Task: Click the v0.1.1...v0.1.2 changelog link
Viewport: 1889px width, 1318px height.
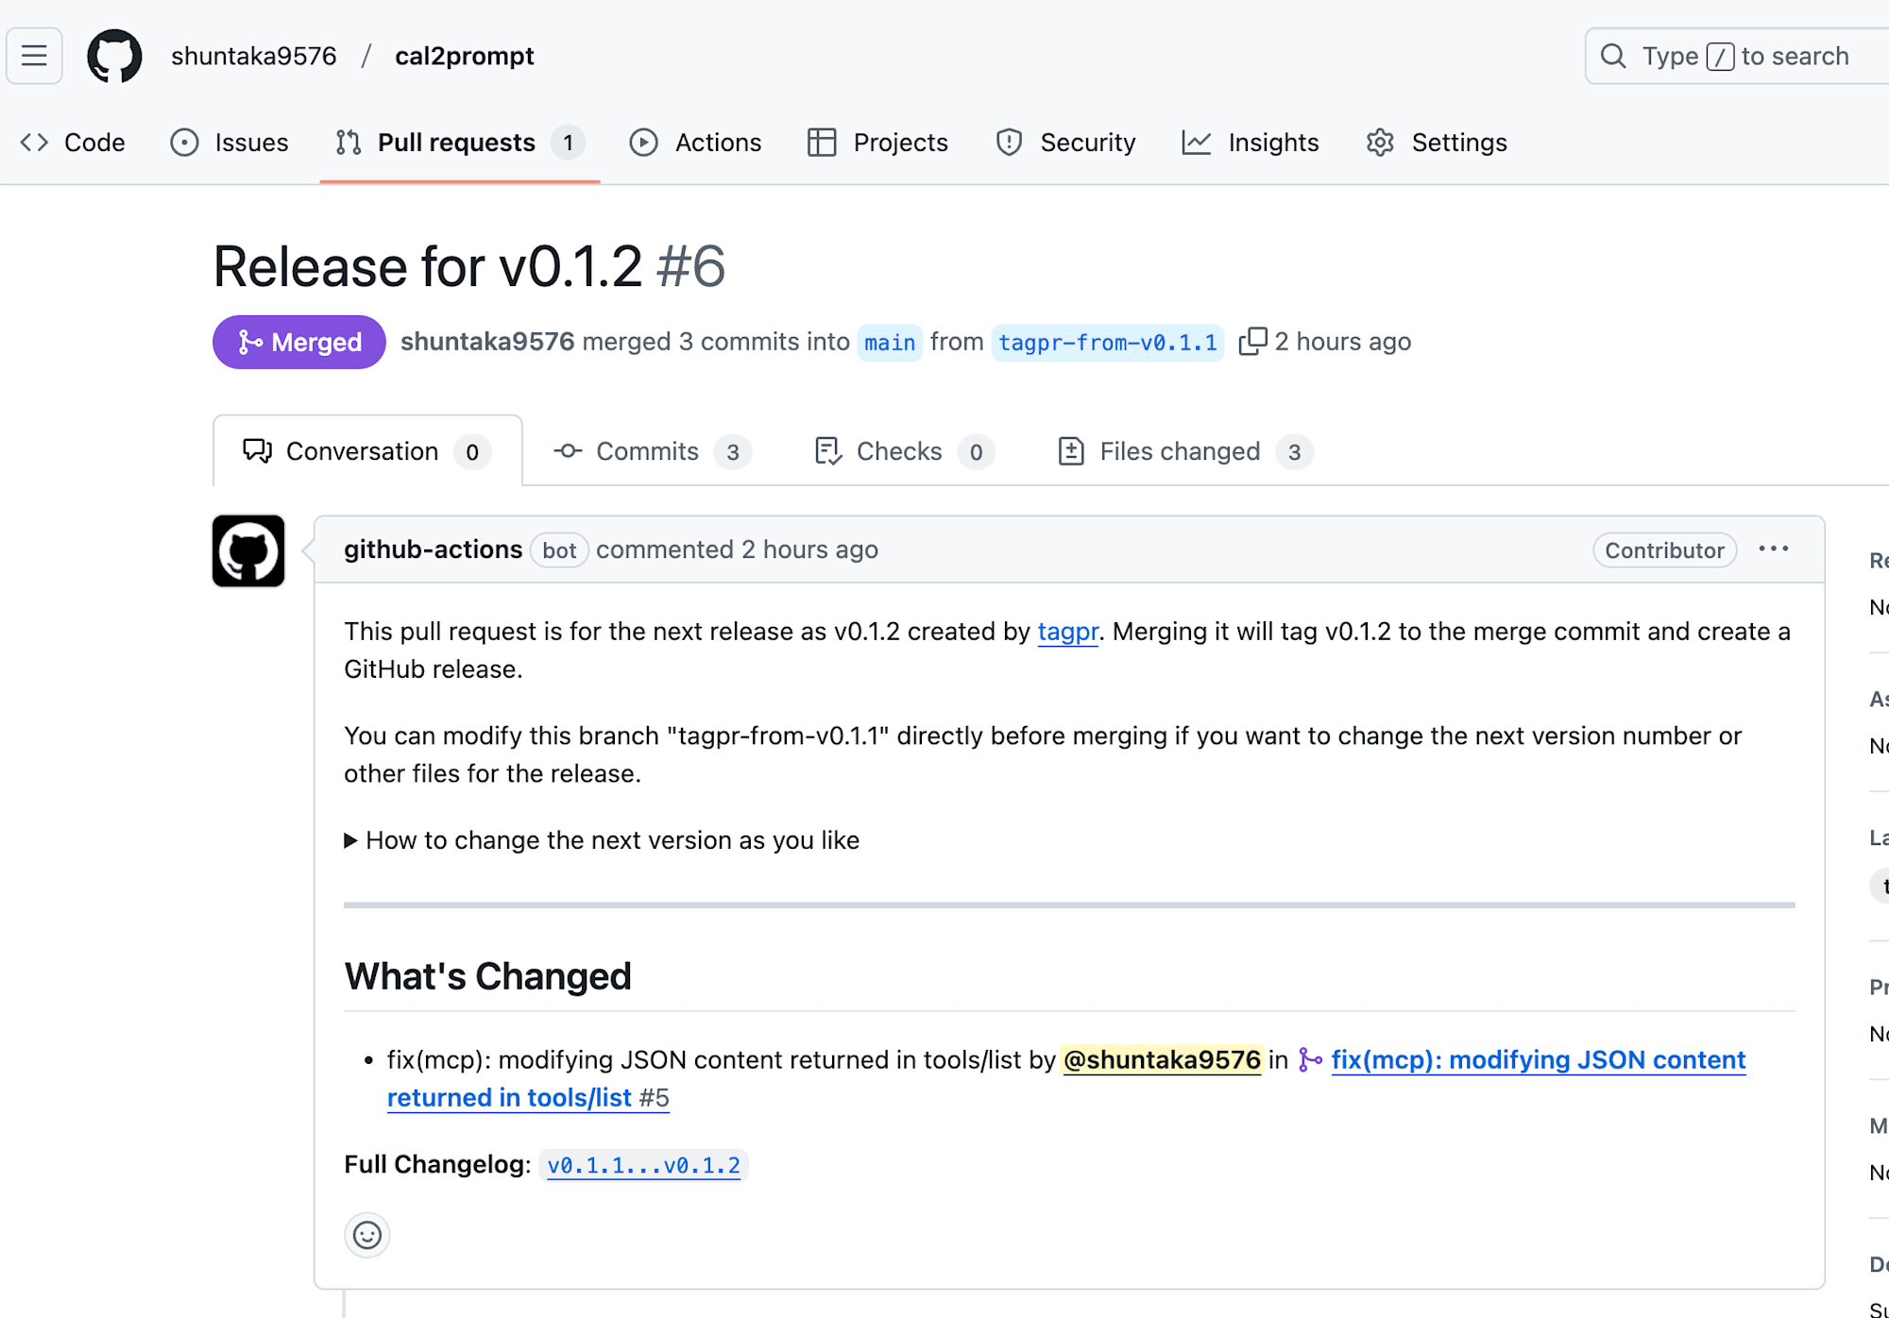Action: click(x=641, y=1164)
